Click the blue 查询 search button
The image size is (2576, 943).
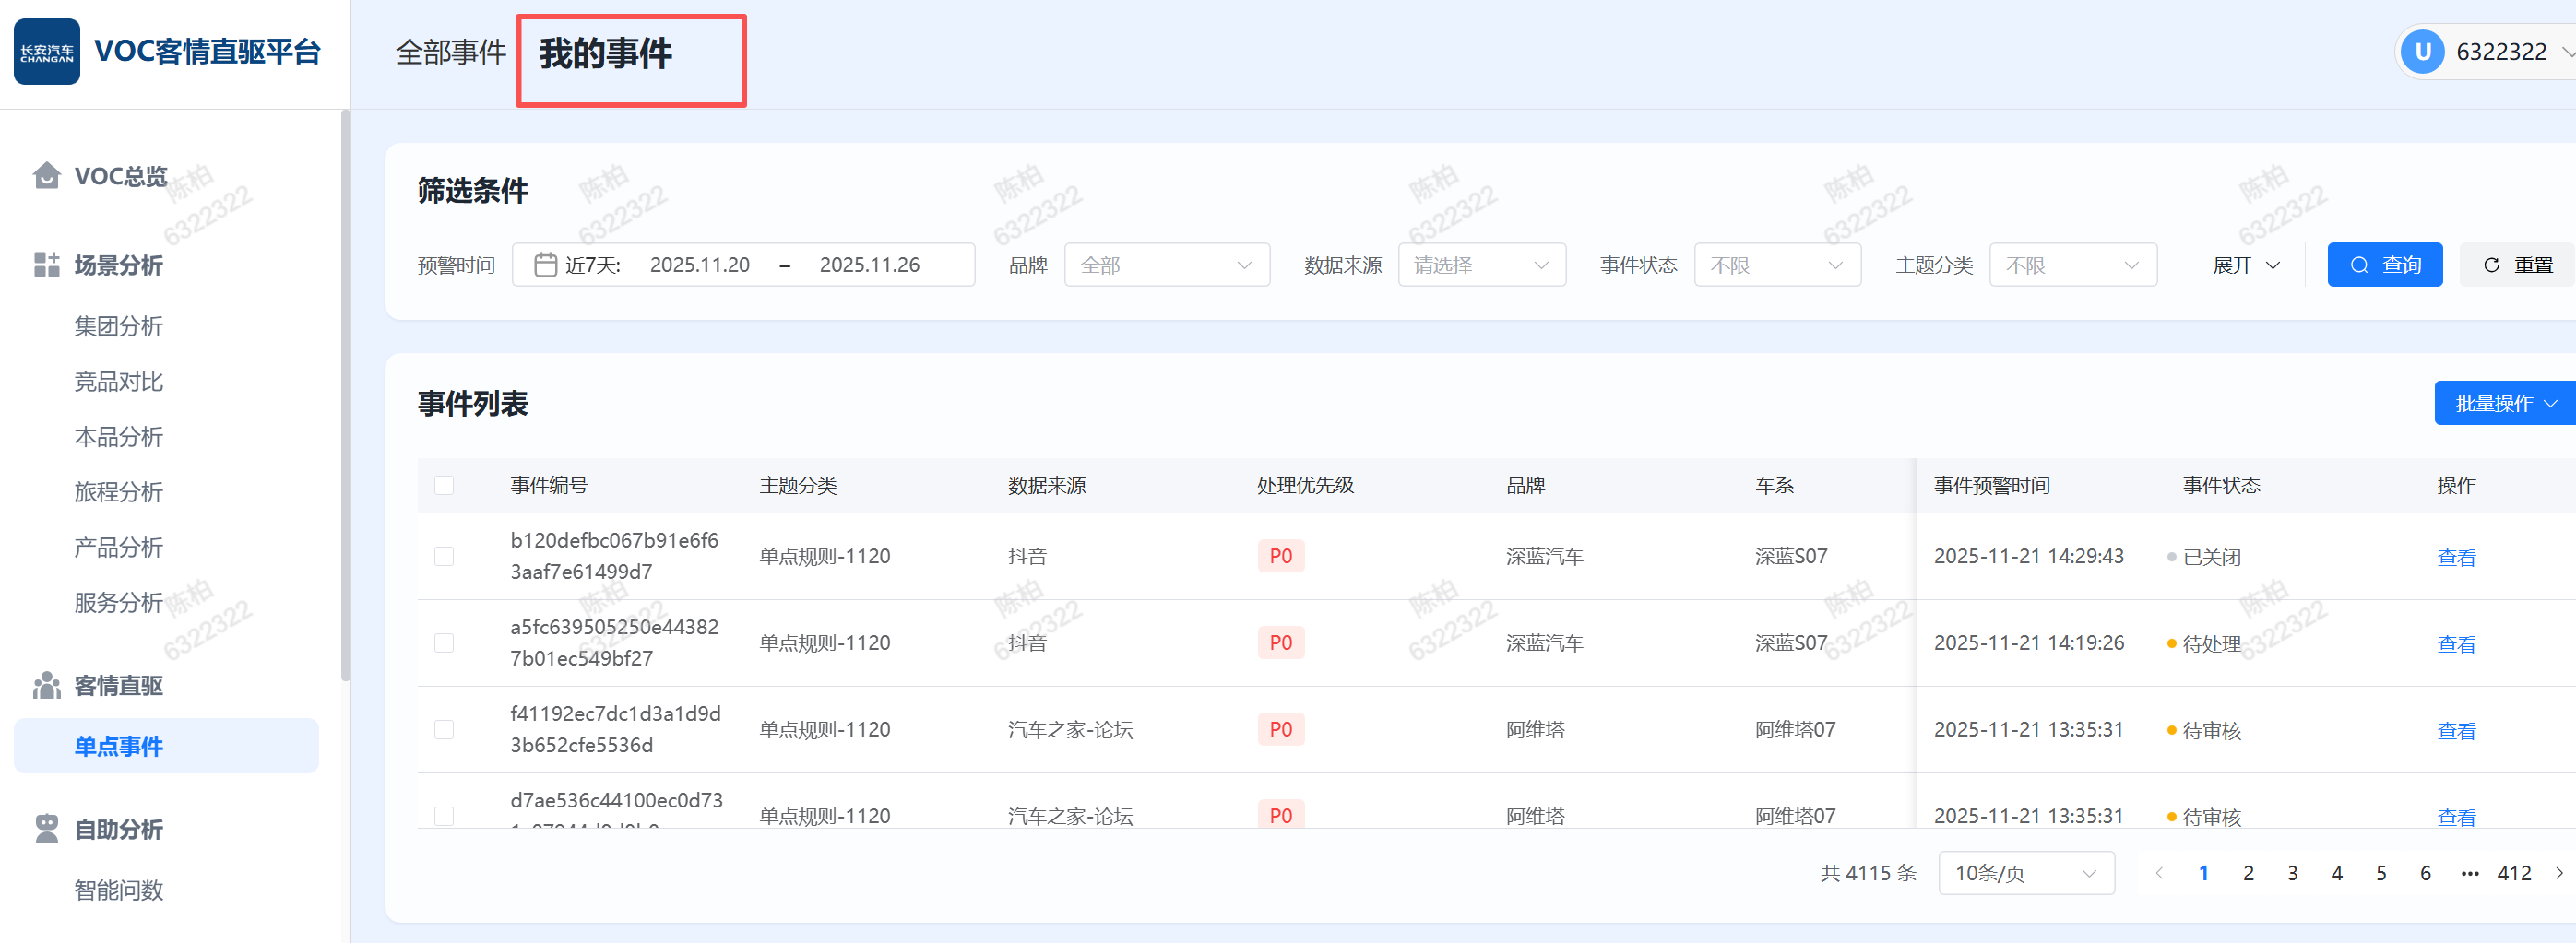click(x=2384, y=265)
